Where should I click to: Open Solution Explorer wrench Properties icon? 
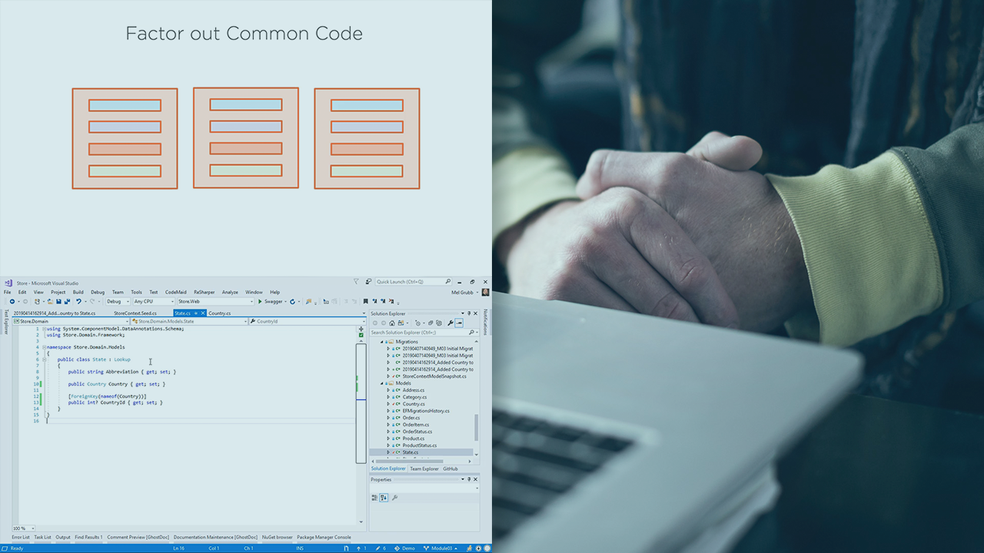(450, 323)
